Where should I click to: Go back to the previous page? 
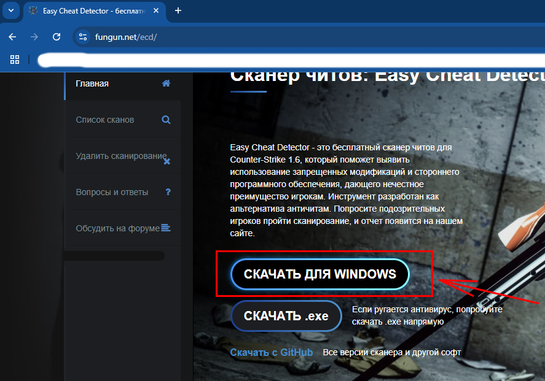(12, 37)
